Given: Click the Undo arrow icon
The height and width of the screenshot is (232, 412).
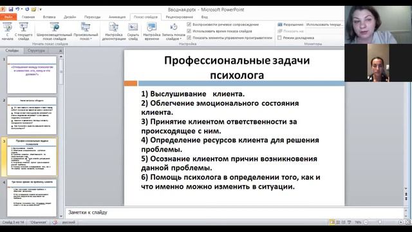Looking at the screenshot, I should (x=17, y=9).
